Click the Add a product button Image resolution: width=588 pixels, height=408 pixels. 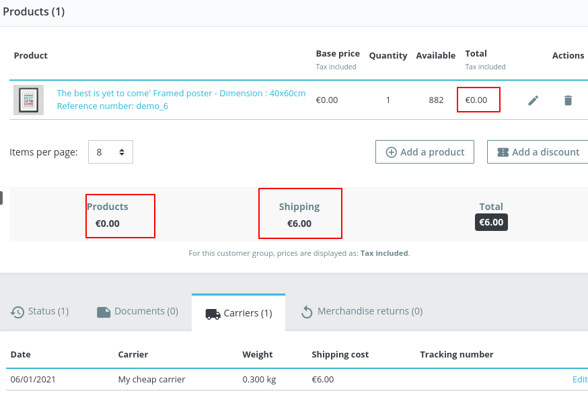click(x=425, y=152)
